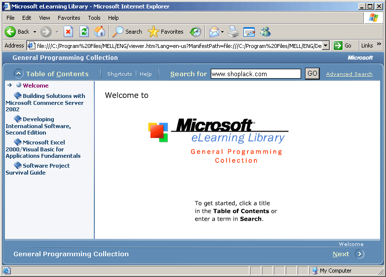The image size is (386, 277).
Task: Open the Advanced Search link
Action: point(349,74)
